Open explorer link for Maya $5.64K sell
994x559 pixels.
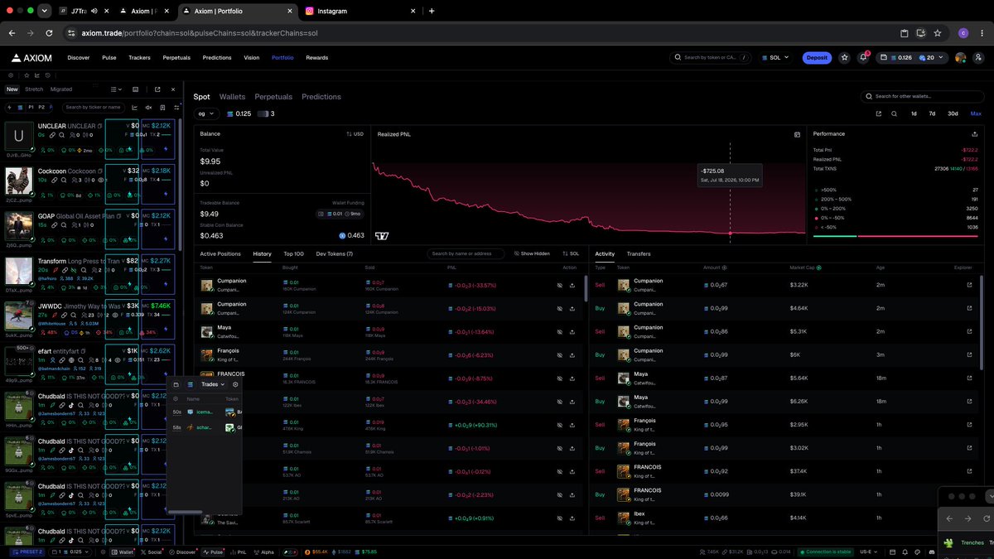970,378
